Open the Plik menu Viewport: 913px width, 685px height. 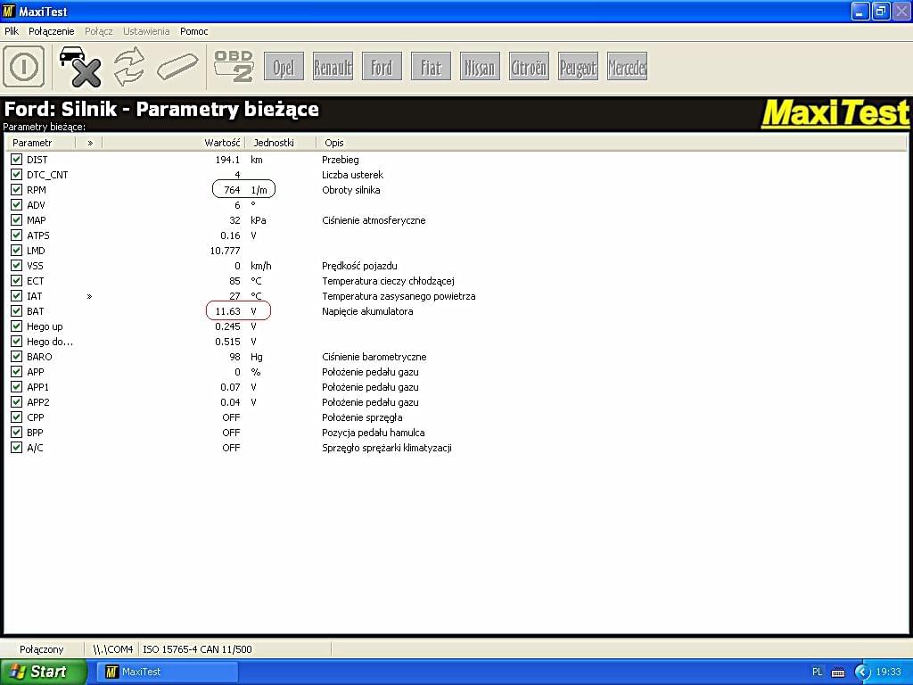coord(12,31)
